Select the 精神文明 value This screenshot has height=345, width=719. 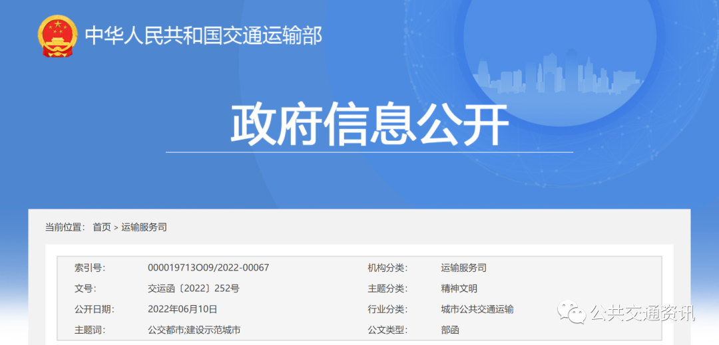click(459, 288)
